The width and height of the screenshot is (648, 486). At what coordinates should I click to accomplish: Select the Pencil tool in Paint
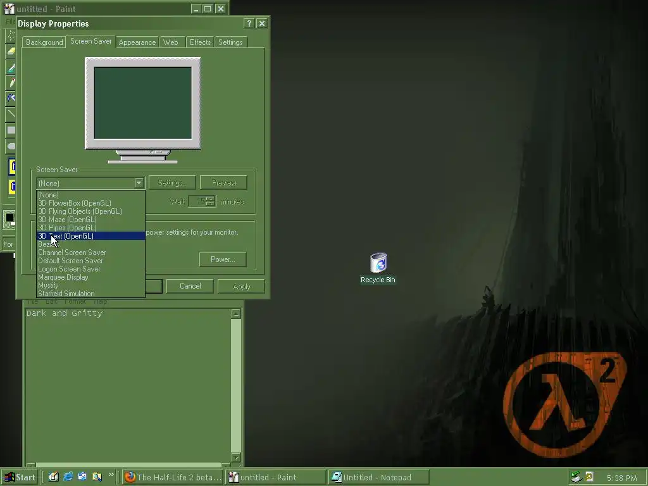tap(11, 83)
